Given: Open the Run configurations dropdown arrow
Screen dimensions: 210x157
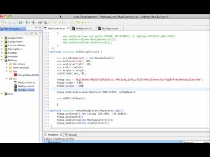Looking at the screenshot, I should coord(23,23).
